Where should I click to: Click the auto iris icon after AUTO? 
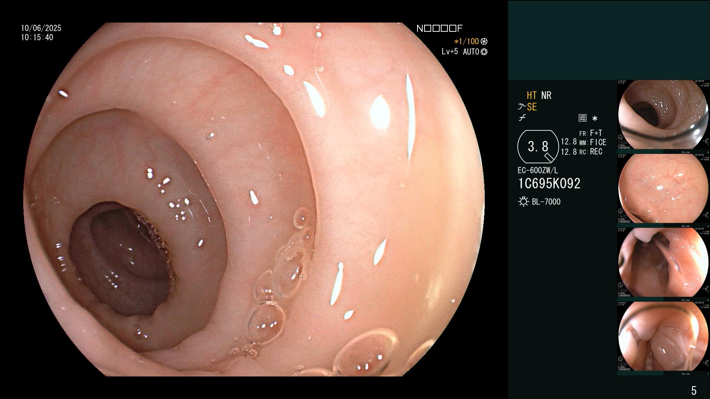point(484,52)
